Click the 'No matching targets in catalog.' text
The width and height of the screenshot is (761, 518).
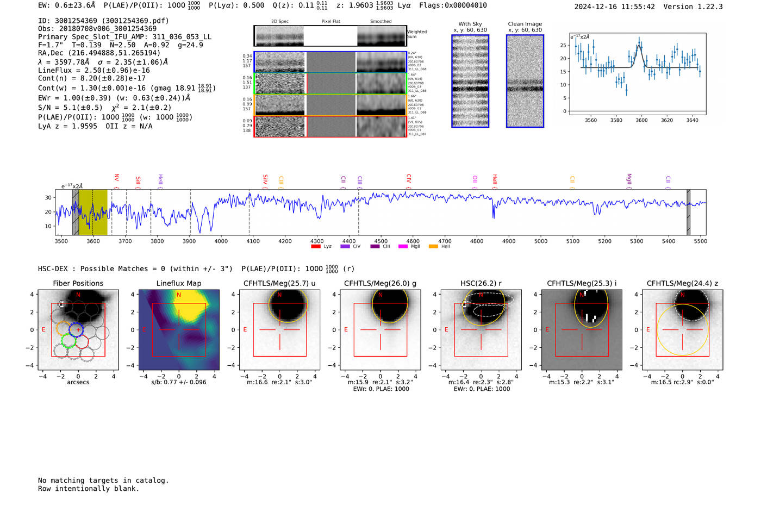click(x=103, y=480)
